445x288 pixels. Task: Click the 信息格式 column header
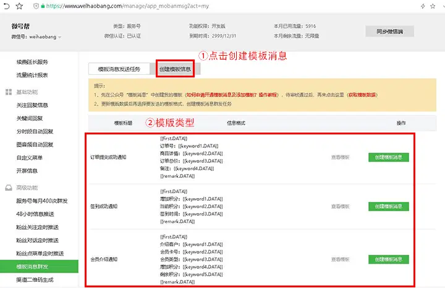click(x=236, y=123)
